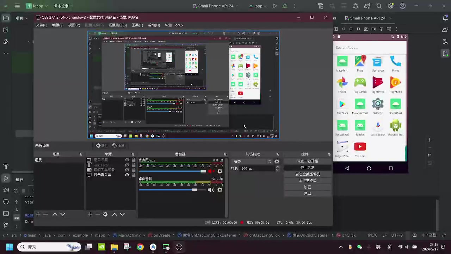Click the 停止录制 button

[x=307, y=168]
